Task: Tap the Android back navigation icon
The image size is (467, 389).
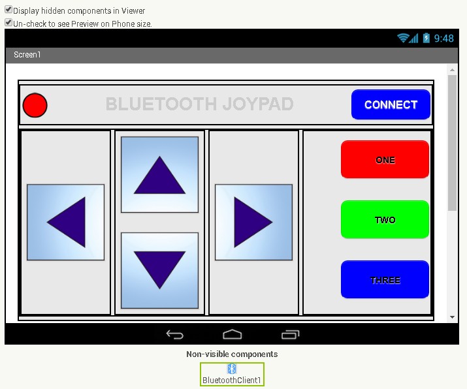Action: pyautogui.click(x=175, y=335)
